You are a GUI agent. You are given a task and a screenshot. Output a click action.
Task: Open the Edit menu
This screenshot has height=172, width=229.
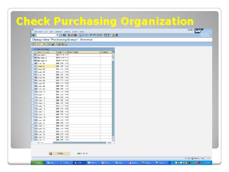(46, 32)
